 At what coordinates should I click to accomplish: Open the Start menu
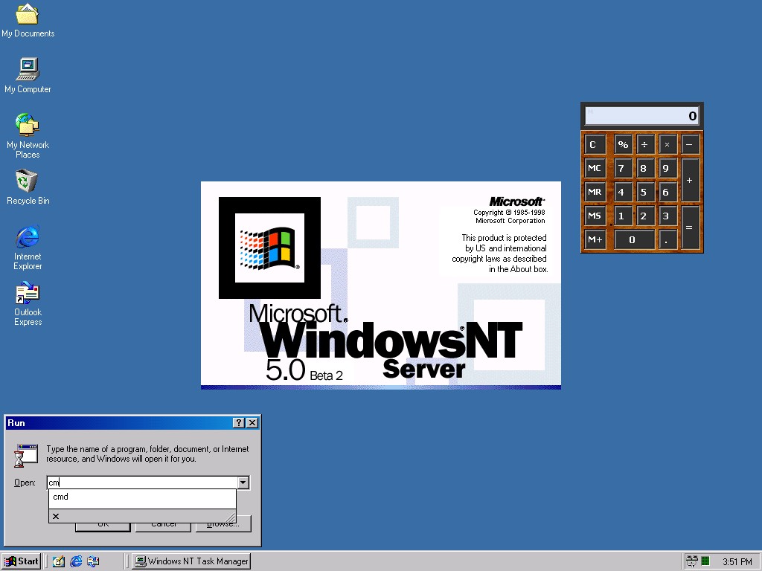[x=22, y=561]
